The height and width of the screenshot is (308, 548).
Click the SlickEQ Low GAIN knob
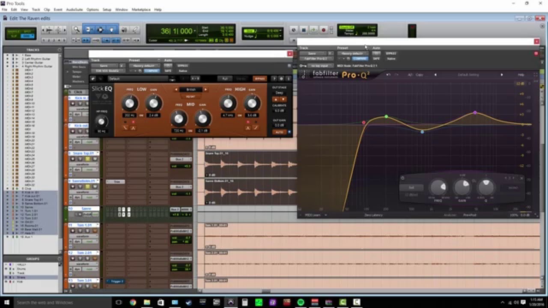(154, 103)
